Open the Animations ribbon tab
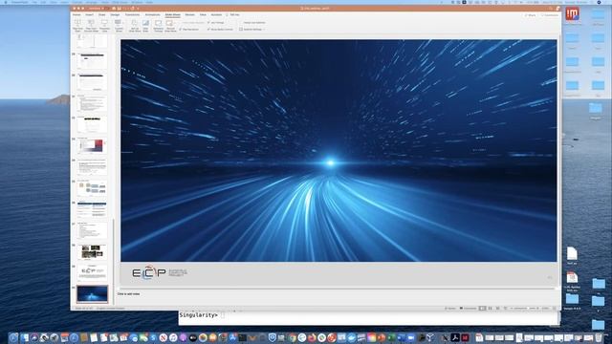 [x=153, y=15]
